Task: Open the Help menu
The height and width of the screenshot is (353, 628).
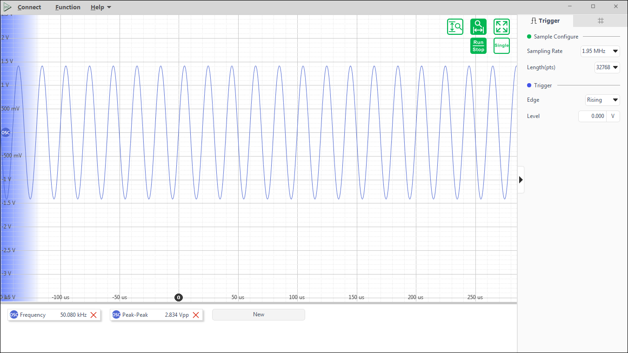Action: 101,7
